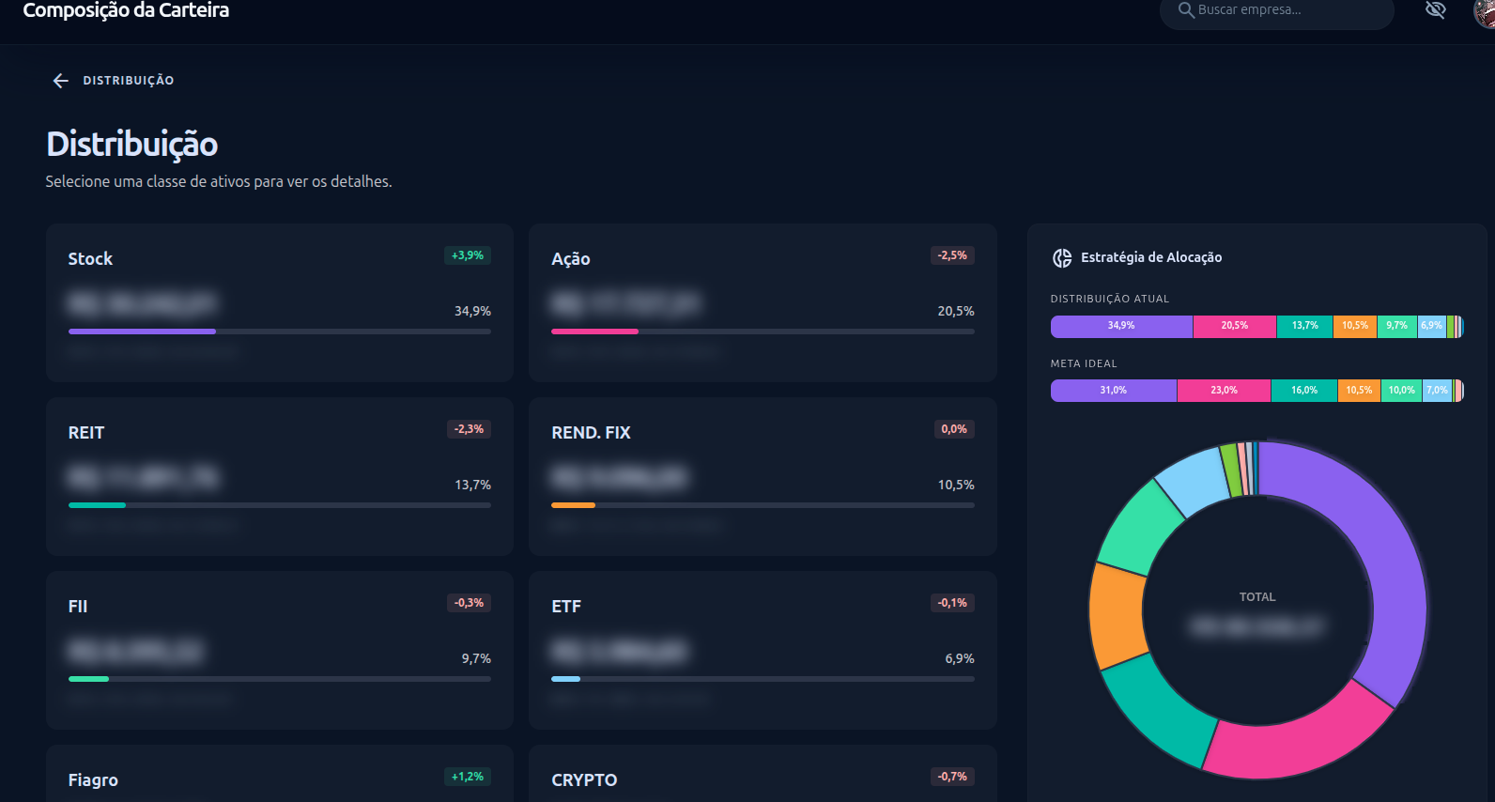Image resolution: width=1495 pixels, height=802 pixels.
Task: Click the light blue progress bar in ETF card
Action: [x=565, y=679]
